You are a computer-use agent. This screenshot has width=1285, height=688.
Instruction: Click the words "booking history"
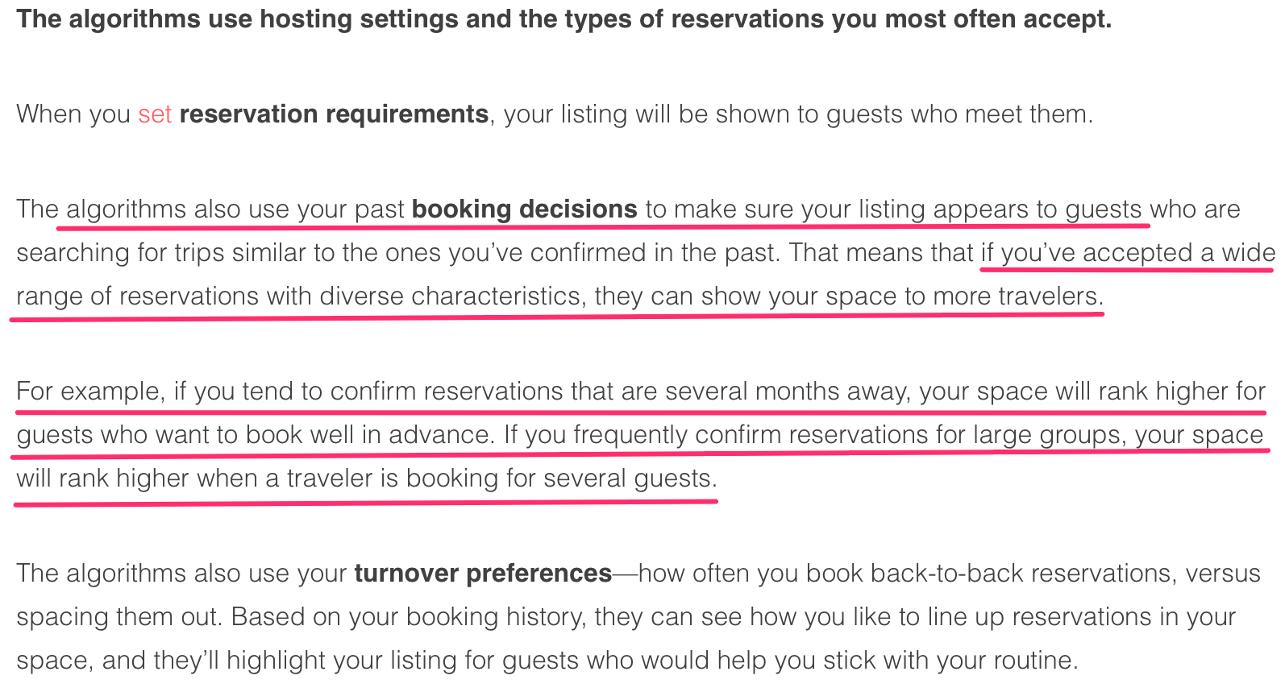tap(496, 617)
